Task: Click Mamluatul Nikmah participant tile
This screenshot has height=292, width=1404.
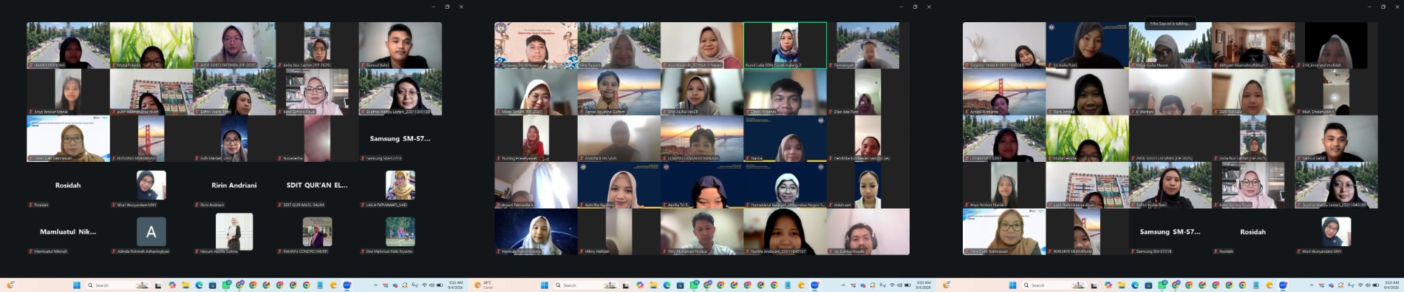Action: [68, 232]
